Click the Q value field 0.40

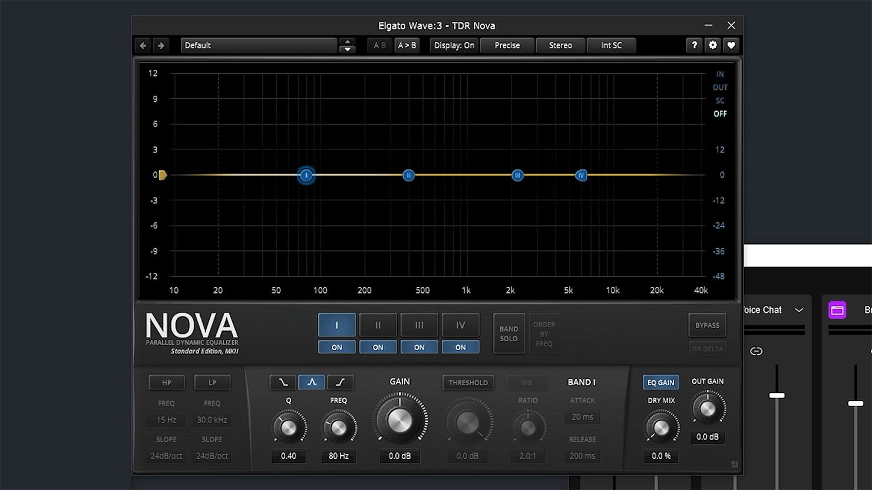(289, 456)
